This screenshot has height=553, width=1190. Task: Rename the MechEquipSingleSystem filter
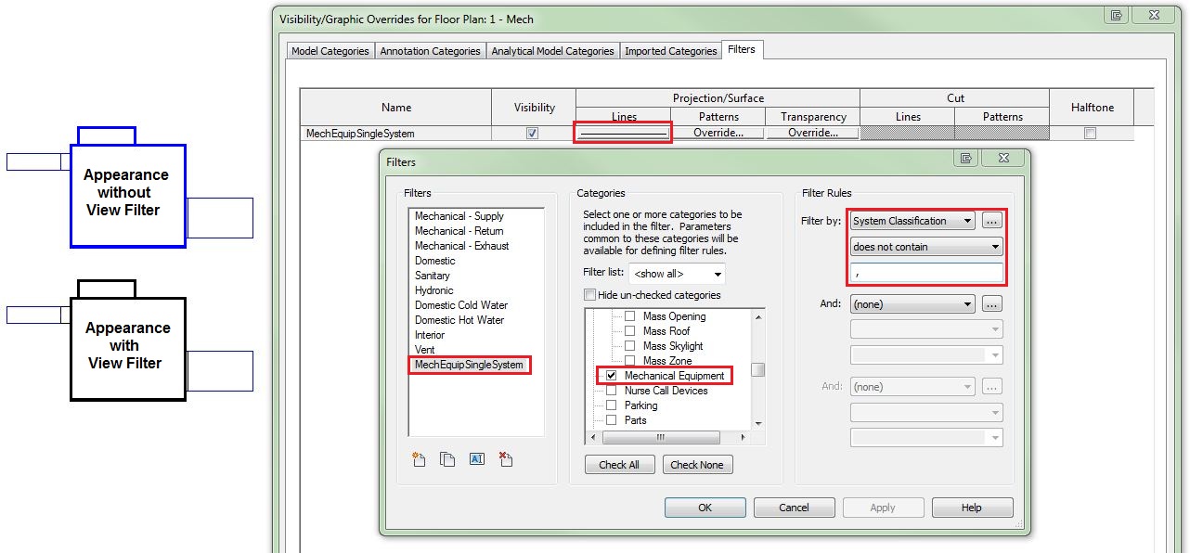tap(476, 458)
